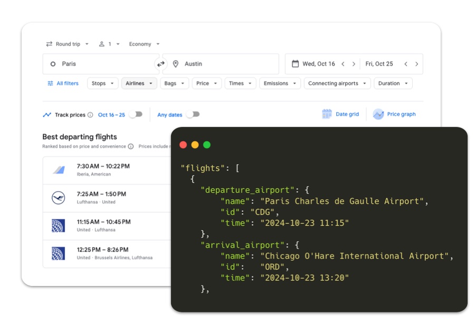Viewport: 475px width, 316px height.
Task: Click the next-date arrow after Fri, Oct 25
Action: click(417, 63)
